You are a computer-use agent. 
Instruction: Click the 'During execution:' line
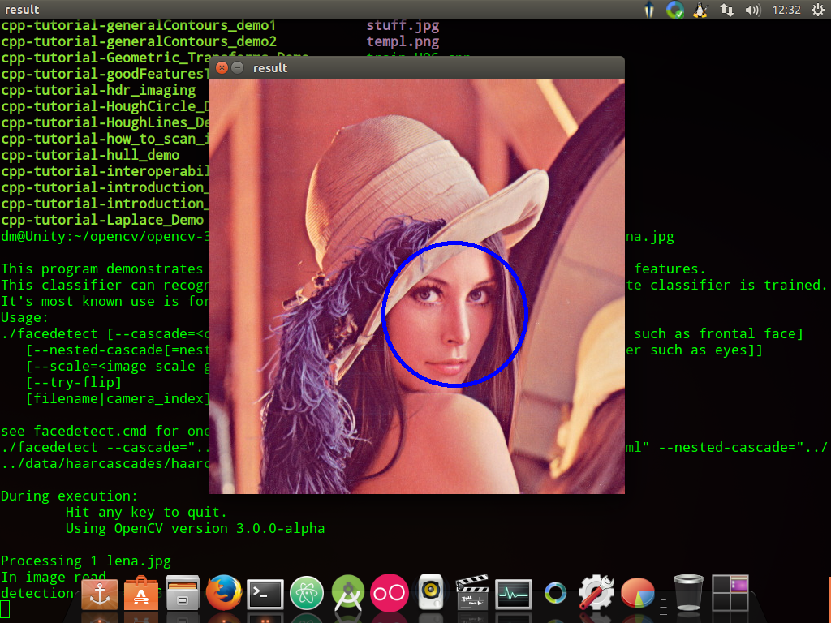coord(69,496)
